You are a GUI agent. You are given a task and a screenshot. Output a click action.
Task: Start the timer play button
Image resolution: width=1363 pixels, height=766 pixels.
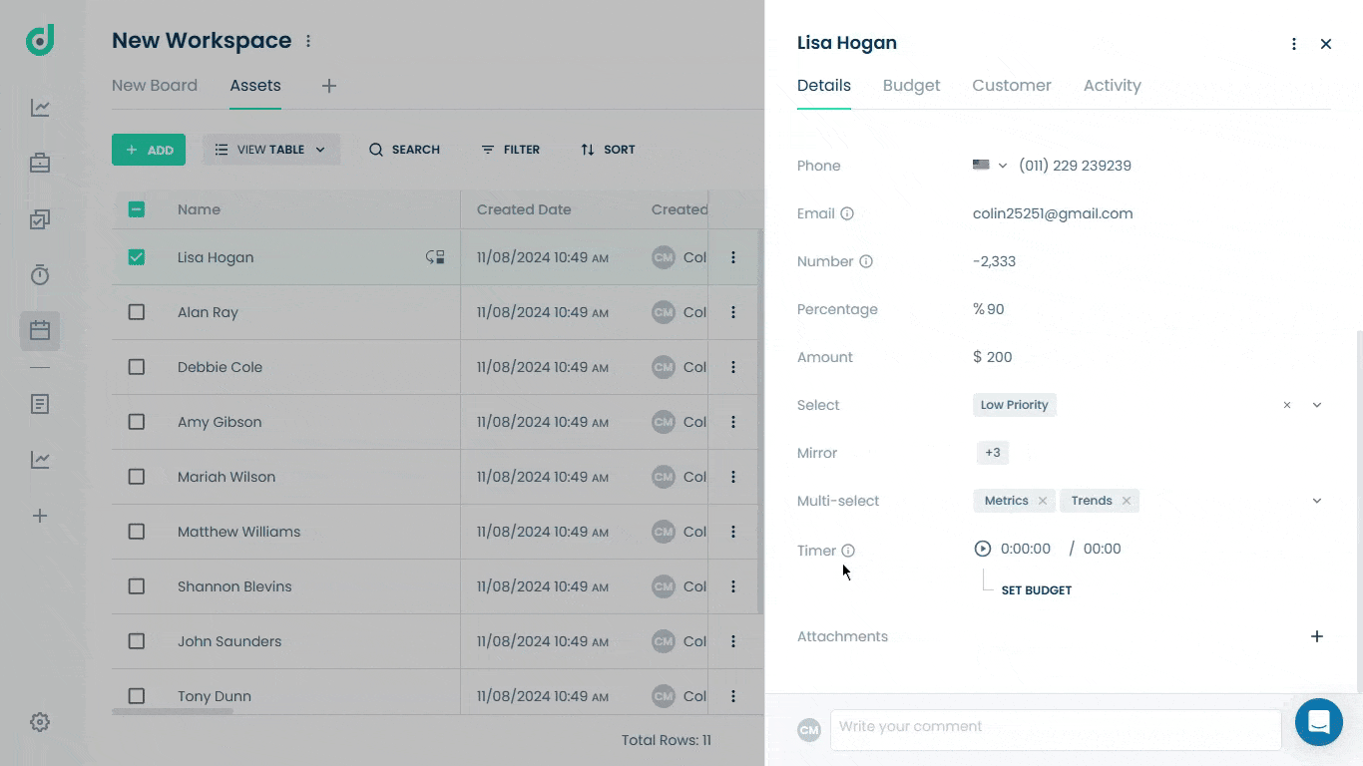coord(983,549)
